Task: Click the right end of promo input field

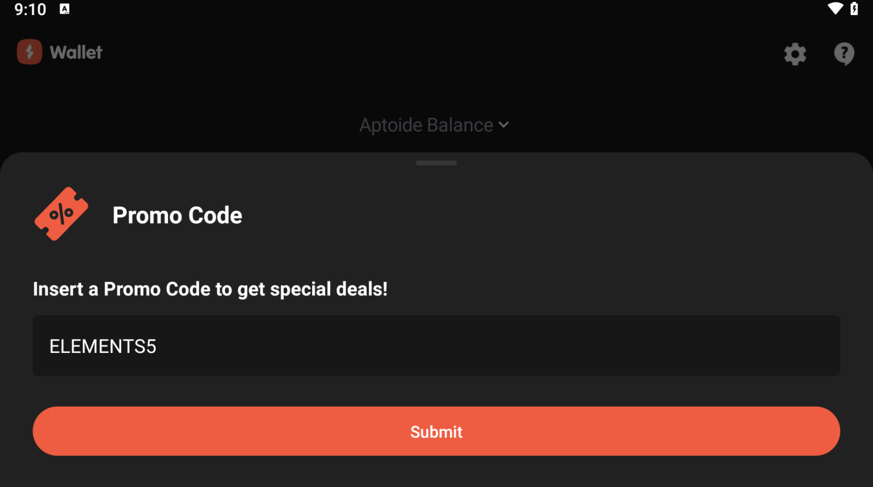Action: 803,345
